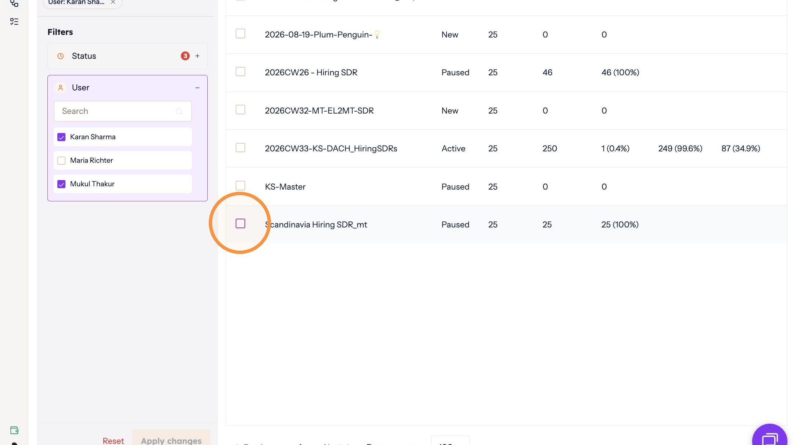Select the KS-Master row checkbox
Viewport: 797px width, 445px height.
[x=240, y=186]
